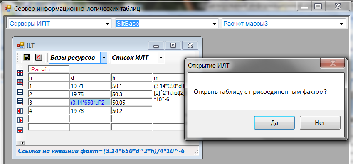Click the red left-pointing arrow icon
Image resolution: width=353 pixels, height=164 pixels.
click(x=20, y=111)
